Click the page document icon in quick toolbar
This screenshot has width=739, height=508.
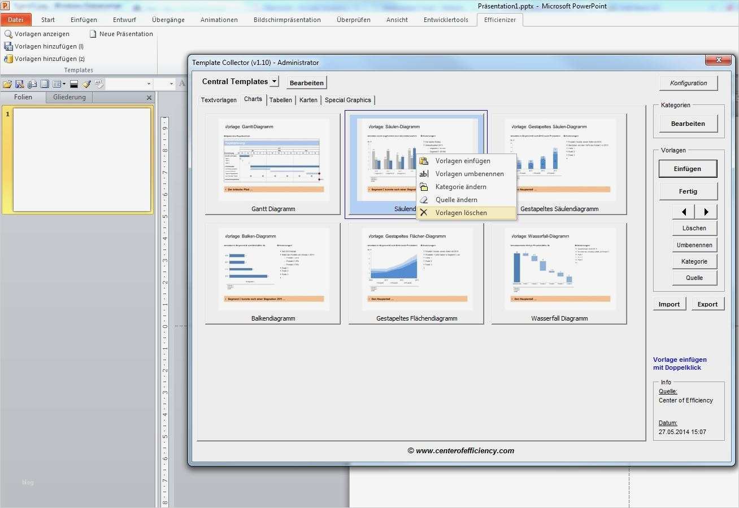coord(45,84)
